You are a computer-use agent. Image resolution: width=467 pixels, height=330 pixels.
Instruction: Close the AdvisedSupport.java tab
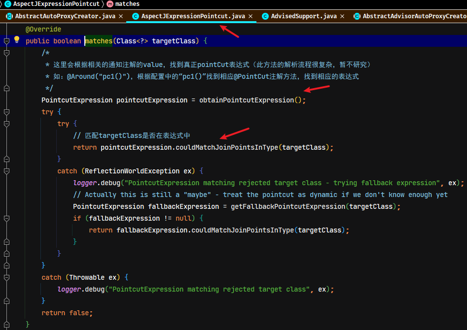pos(342,16)
